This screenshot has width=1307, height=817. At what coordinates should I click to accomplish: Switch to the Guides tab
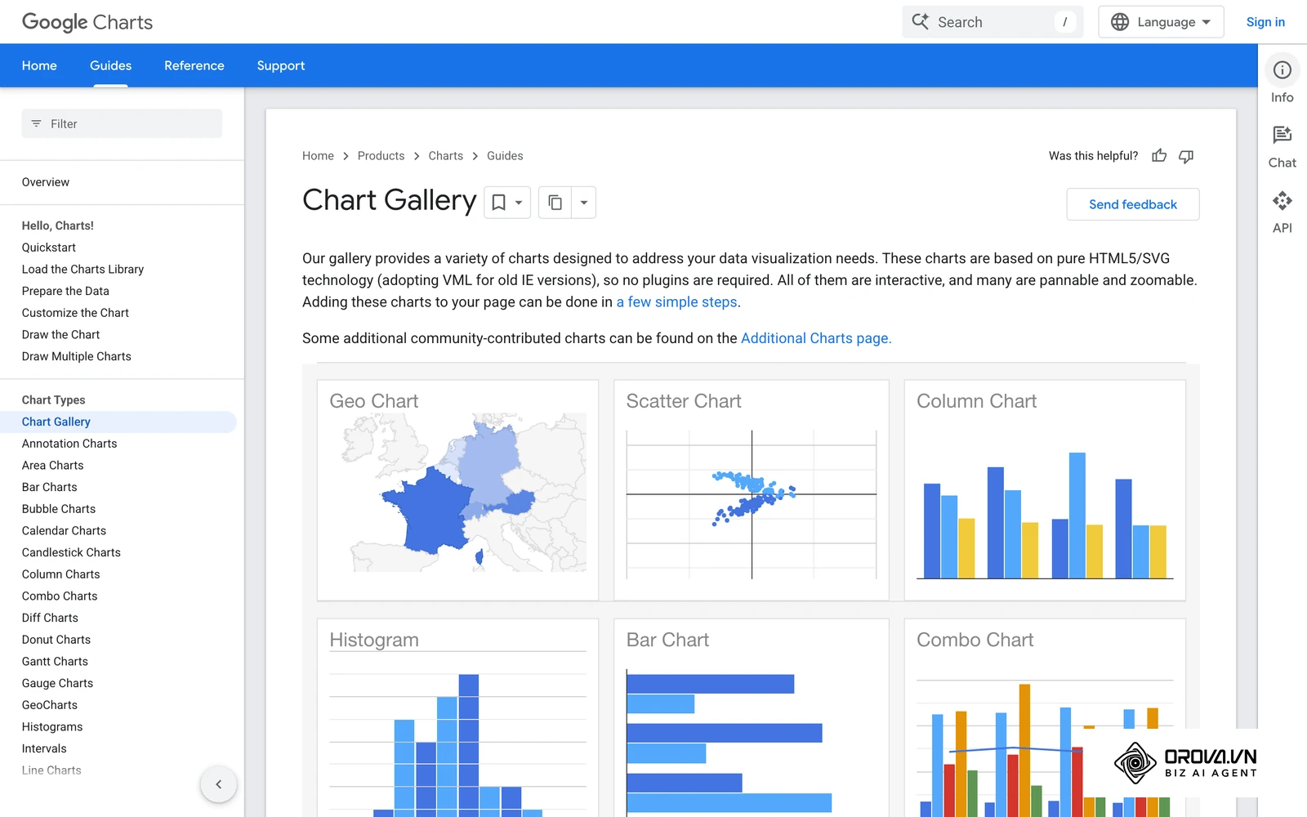[110, 65]
